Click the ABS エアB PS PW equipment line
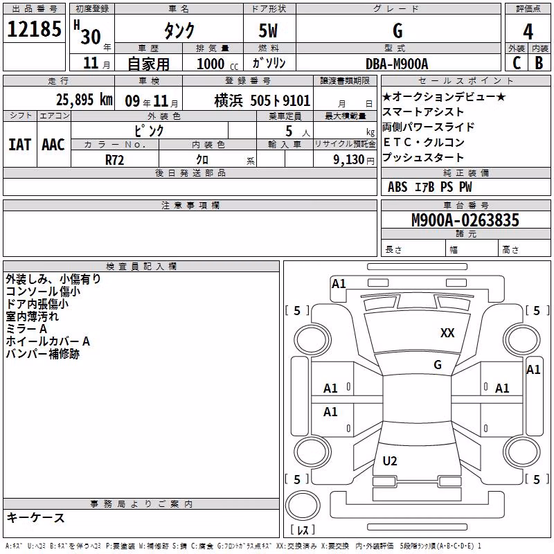Viewport: 554px width, 554px height. (429, 187)
